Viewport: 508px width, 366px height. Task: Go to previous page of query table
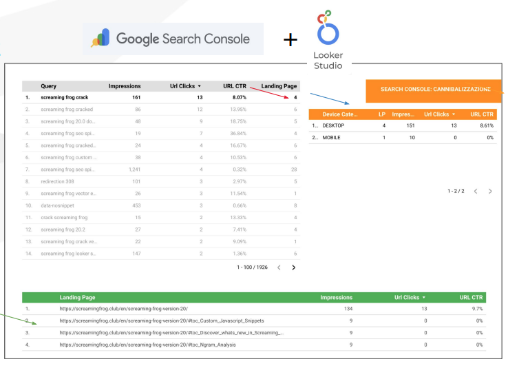pyautogui.click(x=278, y=267)
